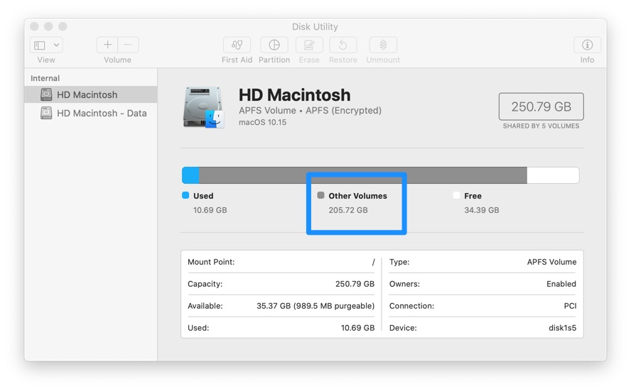Viewport: 631px width, 391px height.
Task: Click the macOS 10.15 version text
Action: [263, 123]
